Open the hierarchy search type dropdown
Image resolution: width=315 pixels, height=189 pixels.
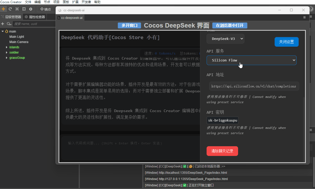click(x=9, y=24)
